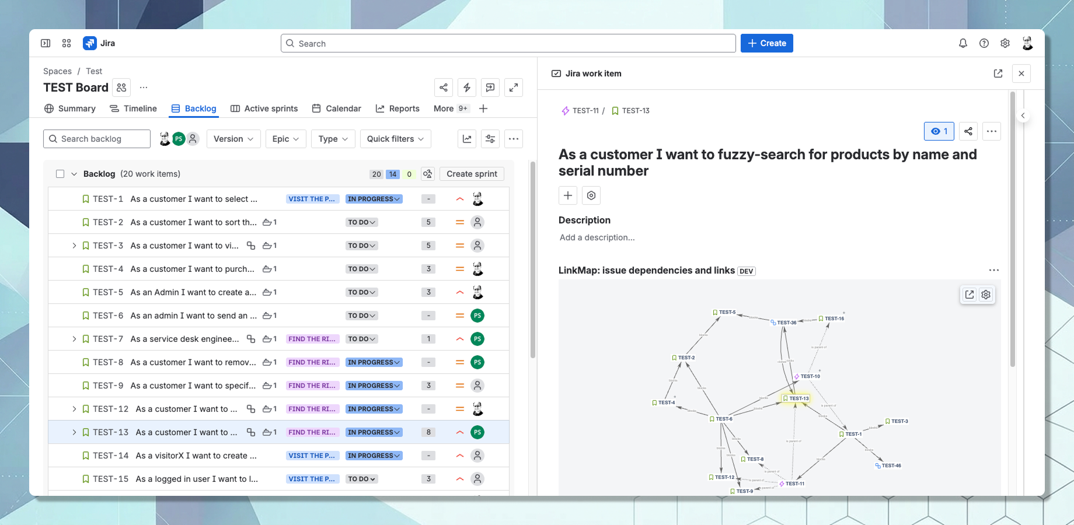Expand the board to fullscreen
The image size is (1074, 525).
click(514, 87)
